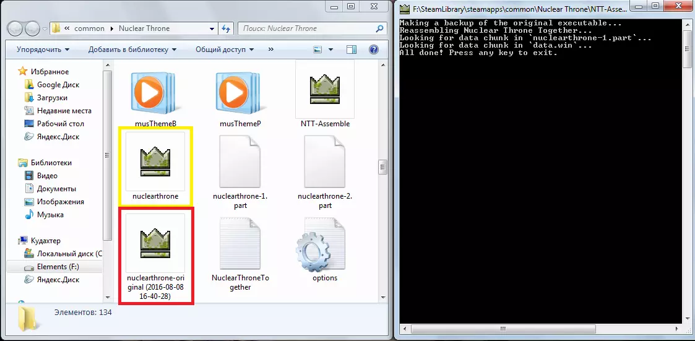Click the search magnifier icon
Image resolution: width=695 pixels, height=341 pixels.
(379, 28)
